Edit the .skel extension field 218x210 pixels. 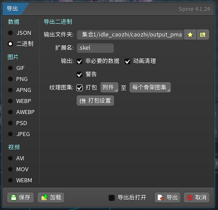pyautogui.click(x=95, y=48)
